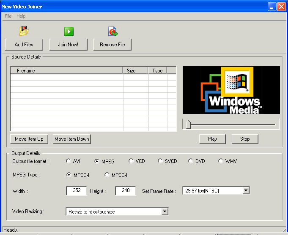Click the Move Item Up button
The image size is (288, 235).
pos(29,139)
